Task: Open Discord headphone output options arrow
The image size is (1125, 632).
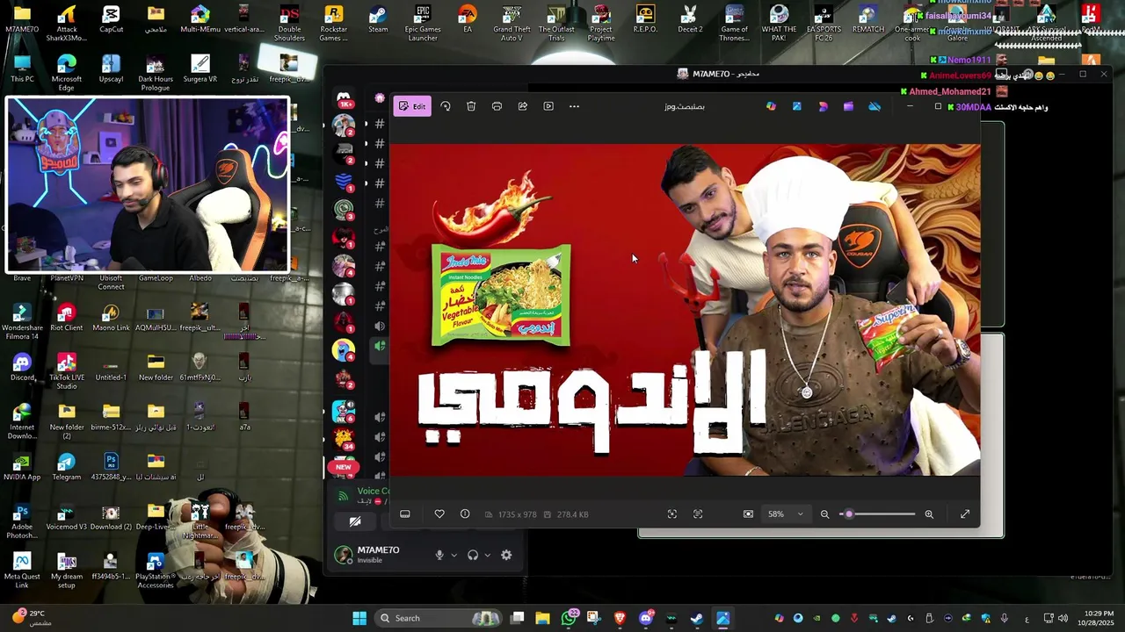Action: click(487, 555)
